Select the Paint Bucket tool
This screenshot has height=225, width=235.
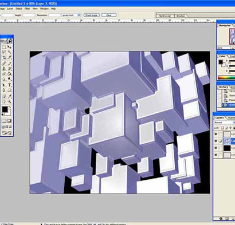(x=9, y=74)
